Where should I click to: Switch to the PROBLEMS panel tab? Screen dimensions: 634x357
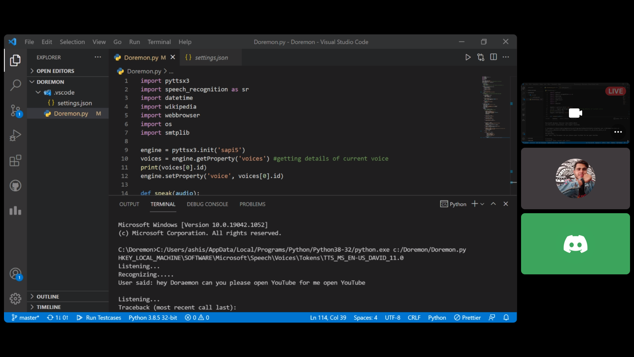pos(252,204)
